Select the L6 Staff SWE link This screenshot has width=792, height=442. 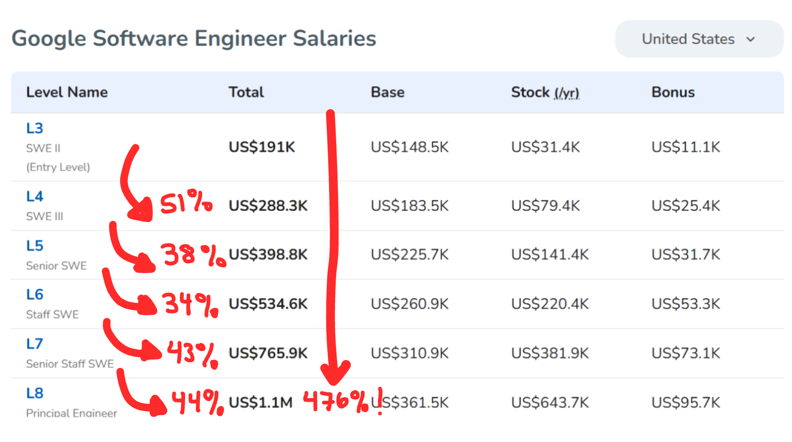tap(35, 294)
